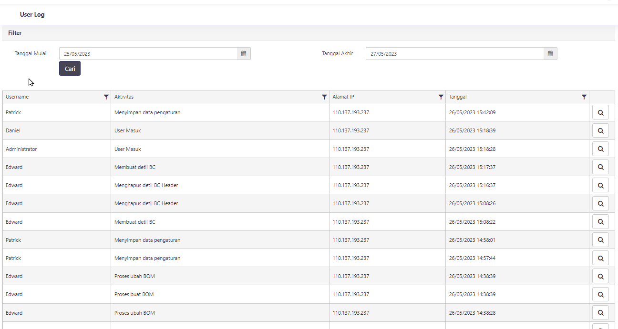Click the Cari search button
This screenshot has width=618, height=329.
point(70,69)
